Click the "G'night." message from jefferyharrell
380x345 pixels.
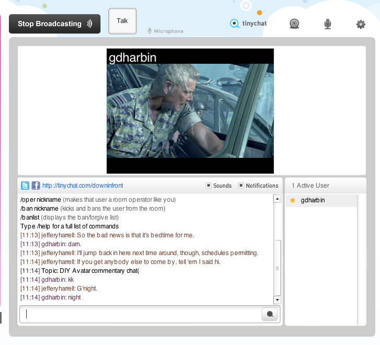click(x=59, y=289)
